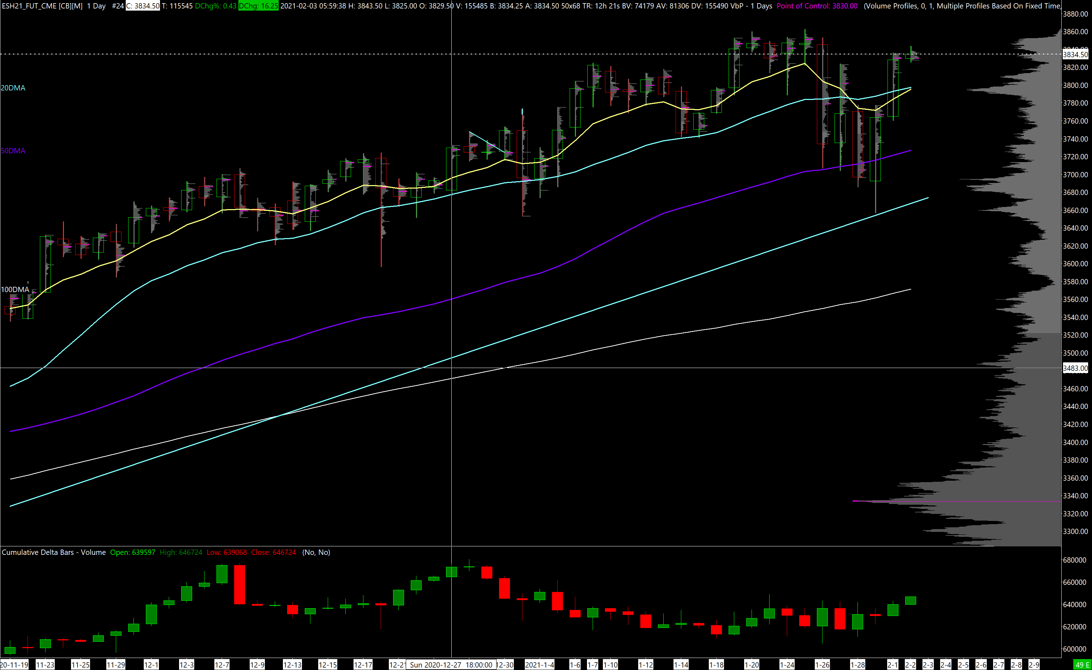Click the 11-23 date on the time axis
Image resolution: width=1092 pixels, height=670 pixels.
pyautogui.click(x=45, y=665)
